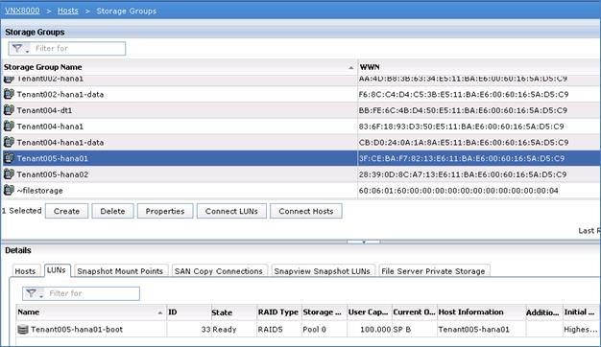601x347 pixels.
Task: Open the Snapview Snapshot LUNs tab
Action: coord(323,271)
